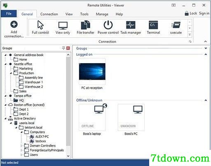The height and width of the screenshot is (166, 211).
Task: Click the Remote Utilities app logo icon
Action: tap(5, 5)
